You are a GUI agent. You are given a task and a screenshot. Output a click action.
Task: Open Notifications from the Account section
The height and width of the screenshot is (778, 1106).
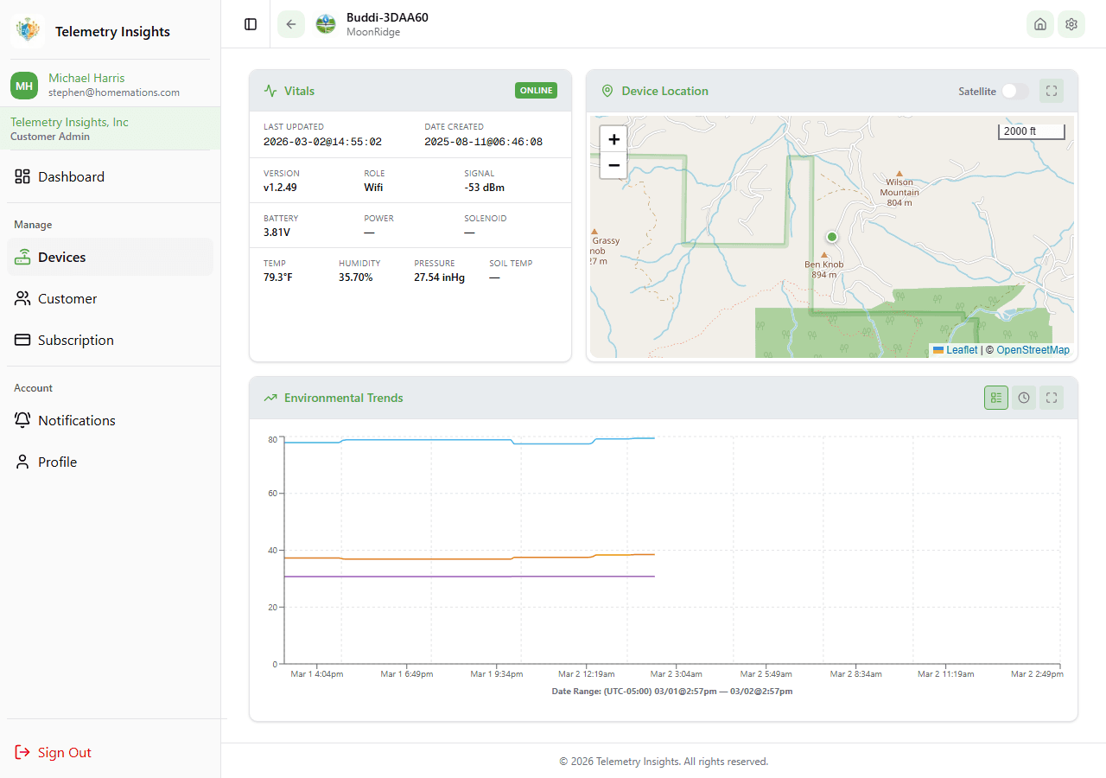click(x=76, y=420)
